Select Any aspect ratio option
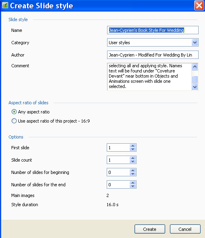The width and height of the screenshot is (205, 238). 14,112
